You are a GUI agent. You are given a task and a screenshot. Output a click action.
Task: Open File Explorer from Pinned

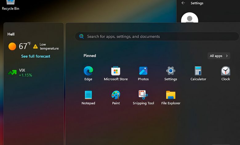pos(171,97)
